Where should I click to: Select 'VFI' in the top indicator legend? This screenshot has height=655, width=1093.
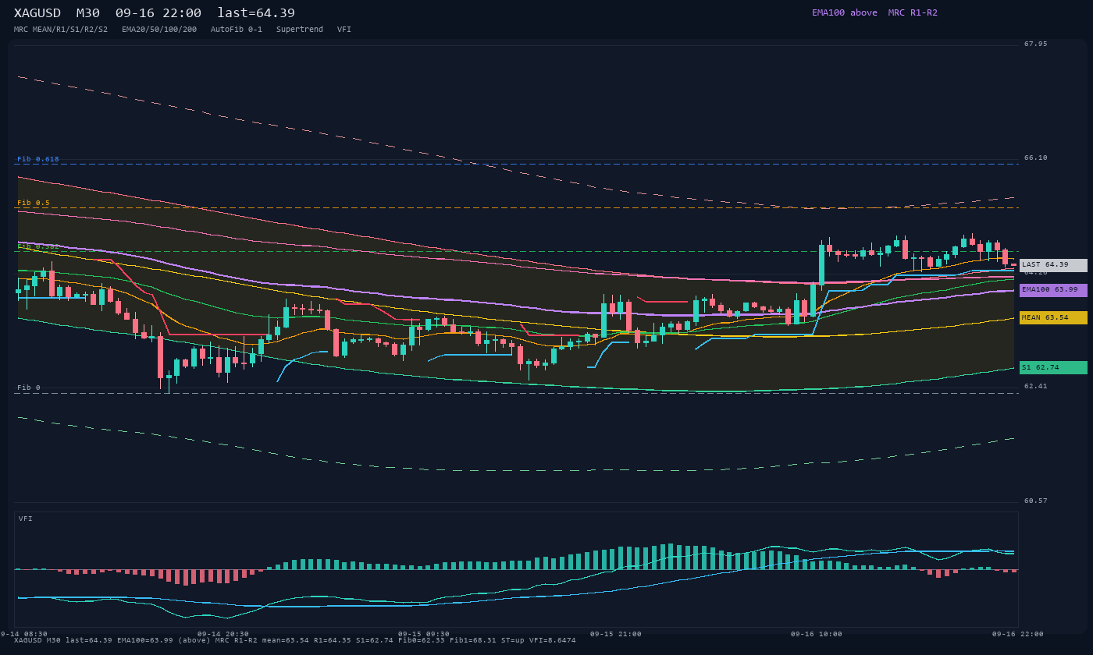point(344,30)
